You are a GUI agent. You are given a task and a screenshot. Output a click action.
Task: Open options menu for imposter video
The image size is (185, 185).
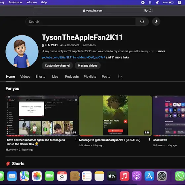pyautogui.click(x=76, y=140)
